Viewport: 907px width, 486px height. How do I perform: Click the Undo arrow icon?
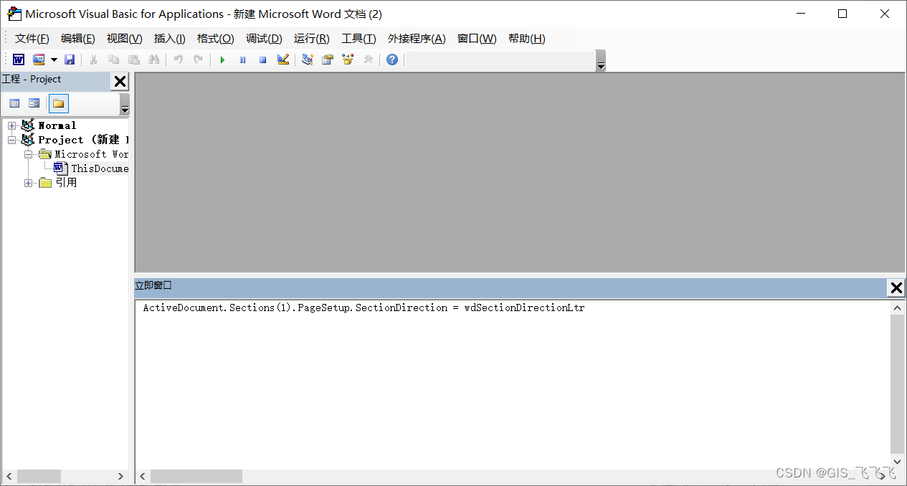coord(178,59)
